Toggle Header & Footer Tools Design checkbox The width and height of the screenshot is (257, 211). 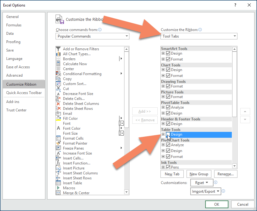168,124
